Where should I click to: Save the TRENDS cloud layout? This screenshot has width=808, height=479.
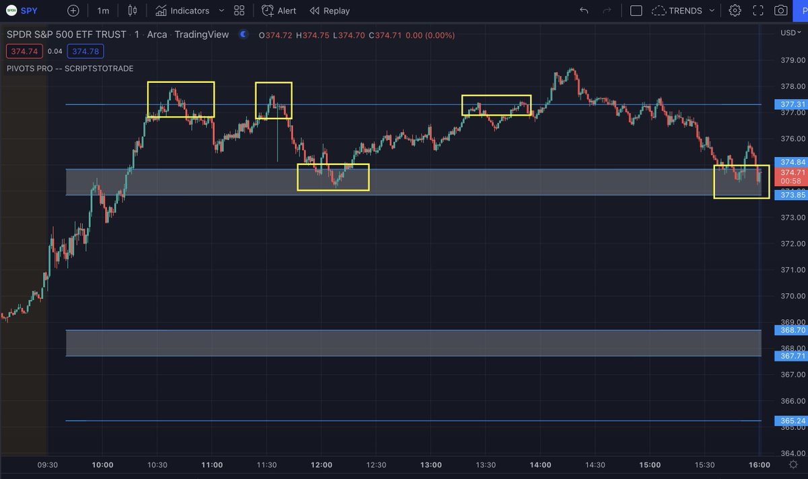677,11
